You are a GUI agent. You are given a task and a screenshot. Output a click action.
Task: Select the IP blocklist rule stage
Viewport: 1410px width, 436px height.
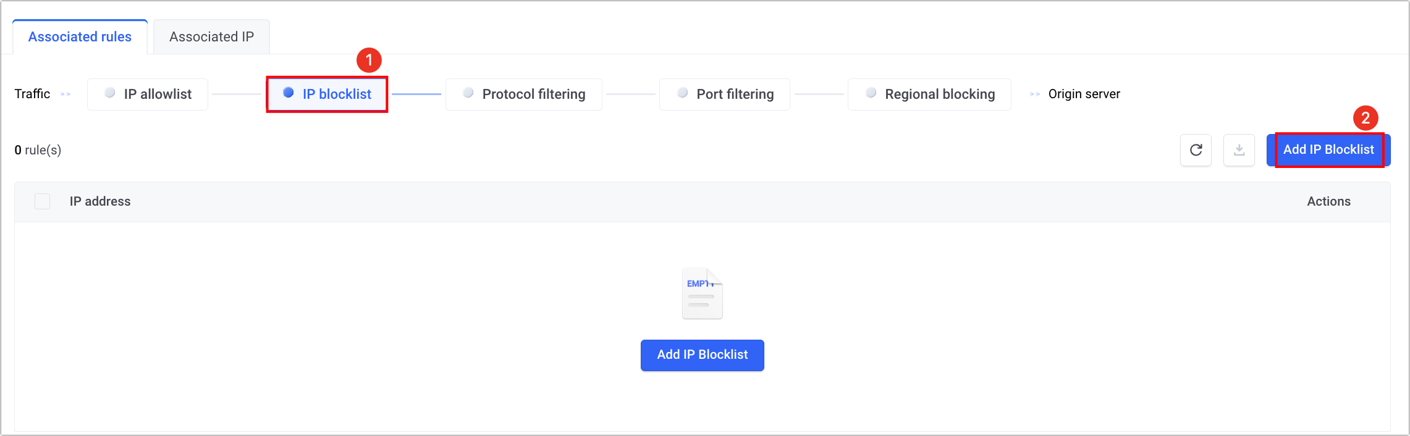337,94
